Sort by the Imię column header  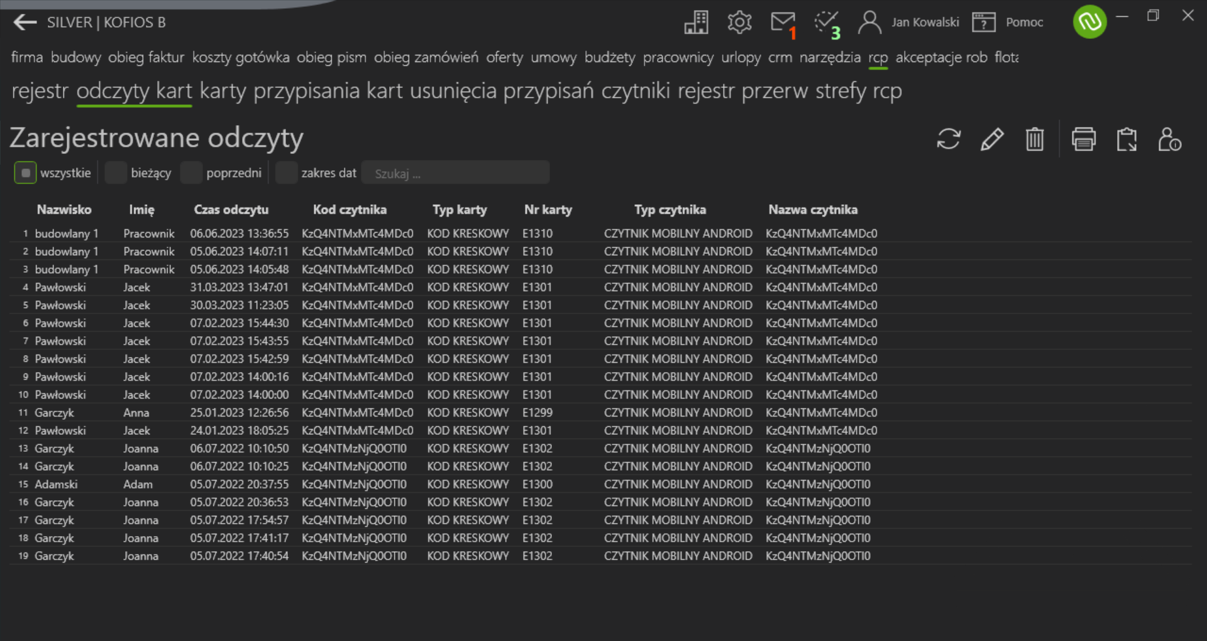tap(141, 210)
